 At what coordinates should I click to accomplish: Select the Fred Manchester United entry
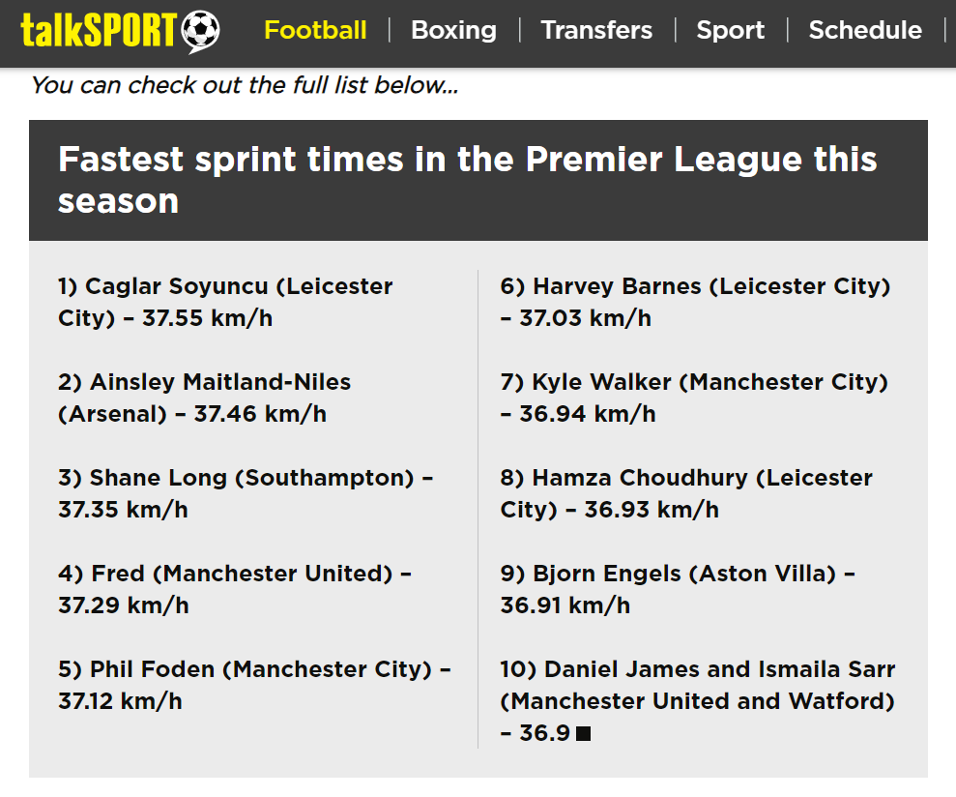pos(235,589)
